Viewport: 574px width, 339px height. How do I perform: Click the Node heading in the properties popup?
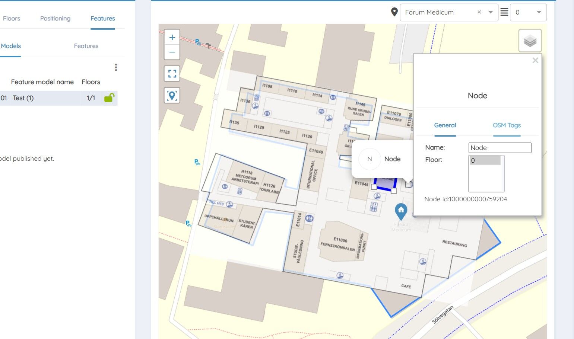click(478, 96)
